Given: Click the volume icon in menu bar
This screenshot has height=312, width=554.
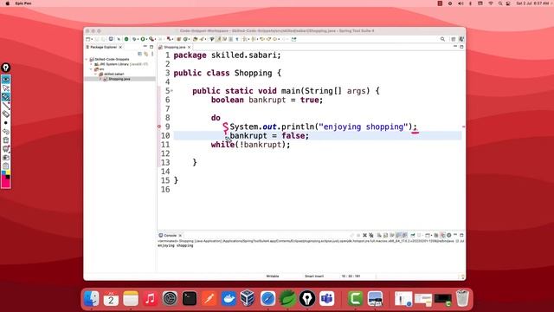Looking at the screenshot, I should click(x=461, y=3).
